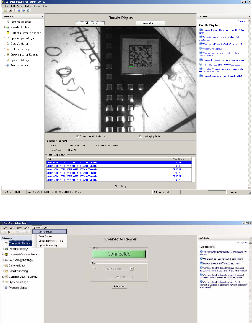Expand Data Formatting node in the top window
The height and width of the screenshot is (323, 252).
click(4, 49)
